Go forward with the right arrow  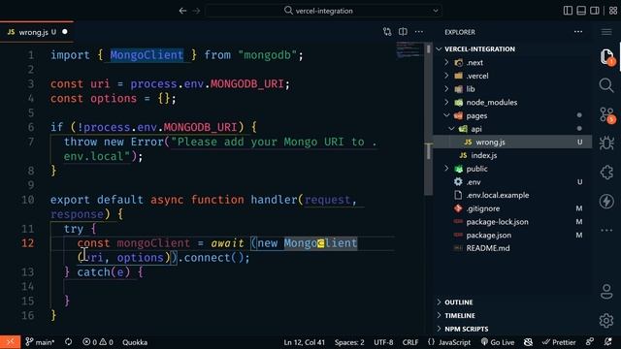[x=196, y=11]
